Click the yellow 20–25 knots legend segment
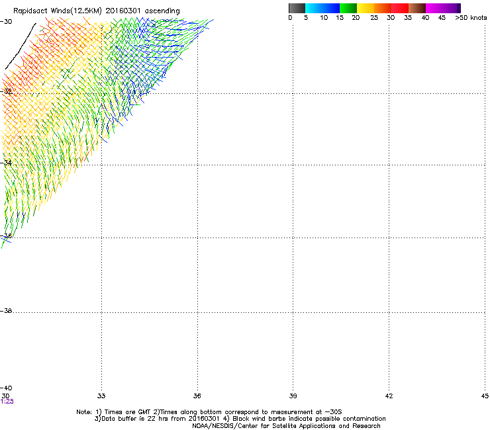This screenshot has height=430, width=490. pyautogui.click(x=366, y=8)
